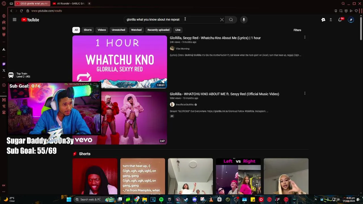The width and height of the screenshot is (363, 204).
Task: Open options menu for 1 hour lyrics video
Action: click(305, 37)
